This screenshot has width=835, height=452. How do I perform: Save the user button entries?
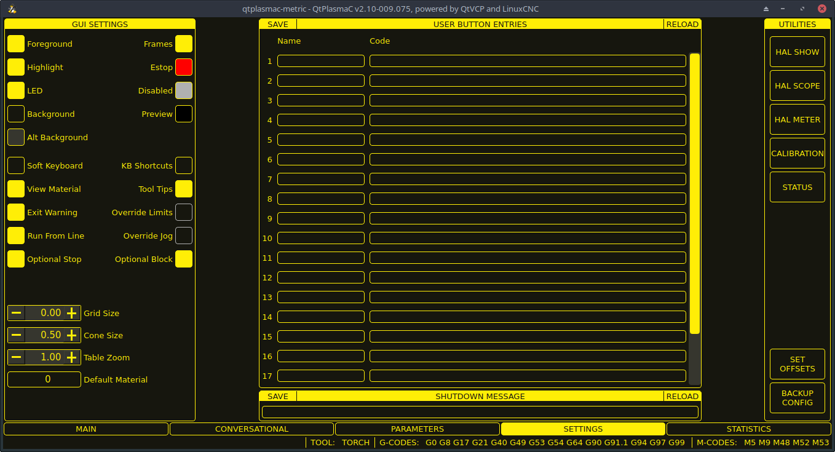[x=277, y=24]
